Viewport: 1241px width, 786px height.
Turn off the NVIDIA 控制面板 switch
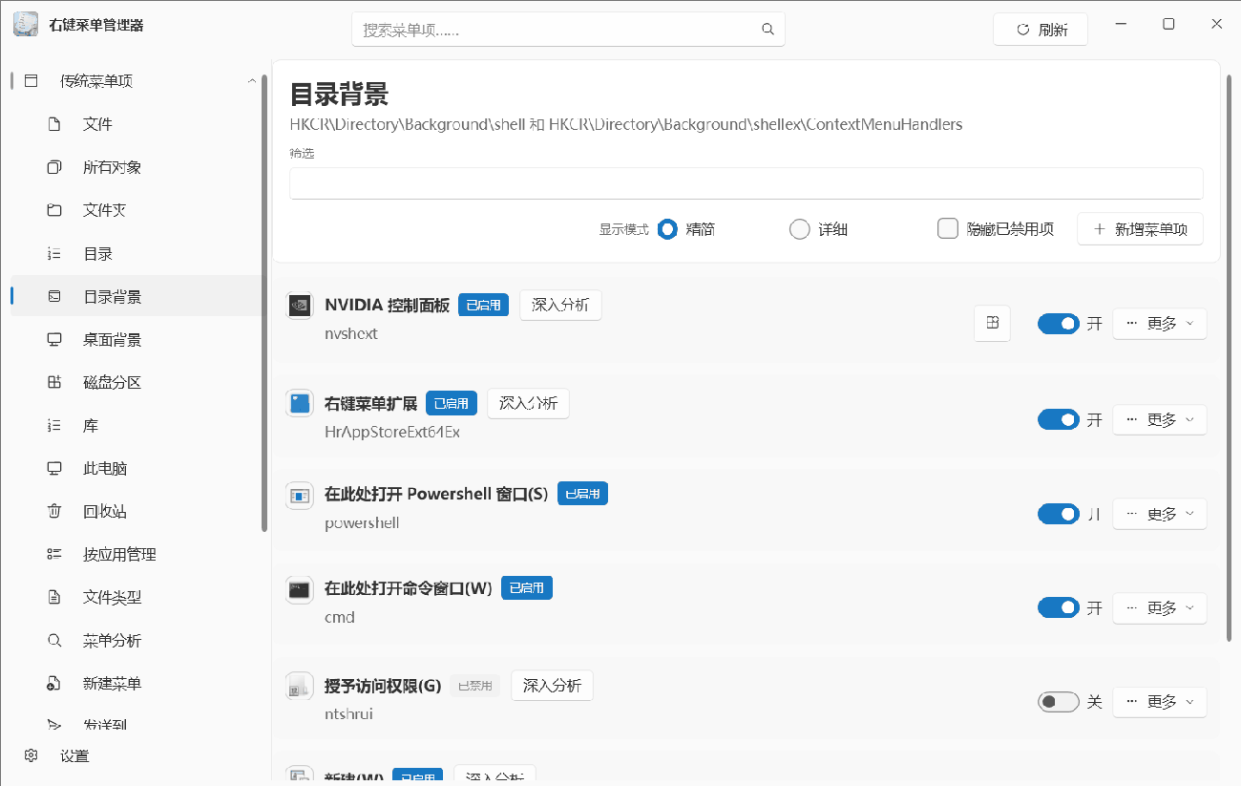click(x=1058, y=324)
